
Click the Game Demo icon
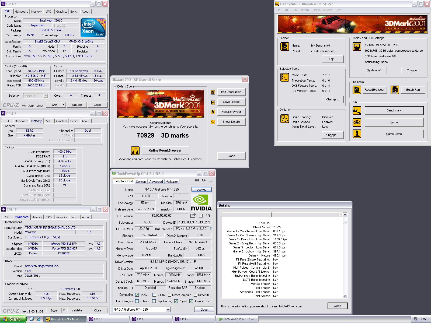tap(357, 134)
